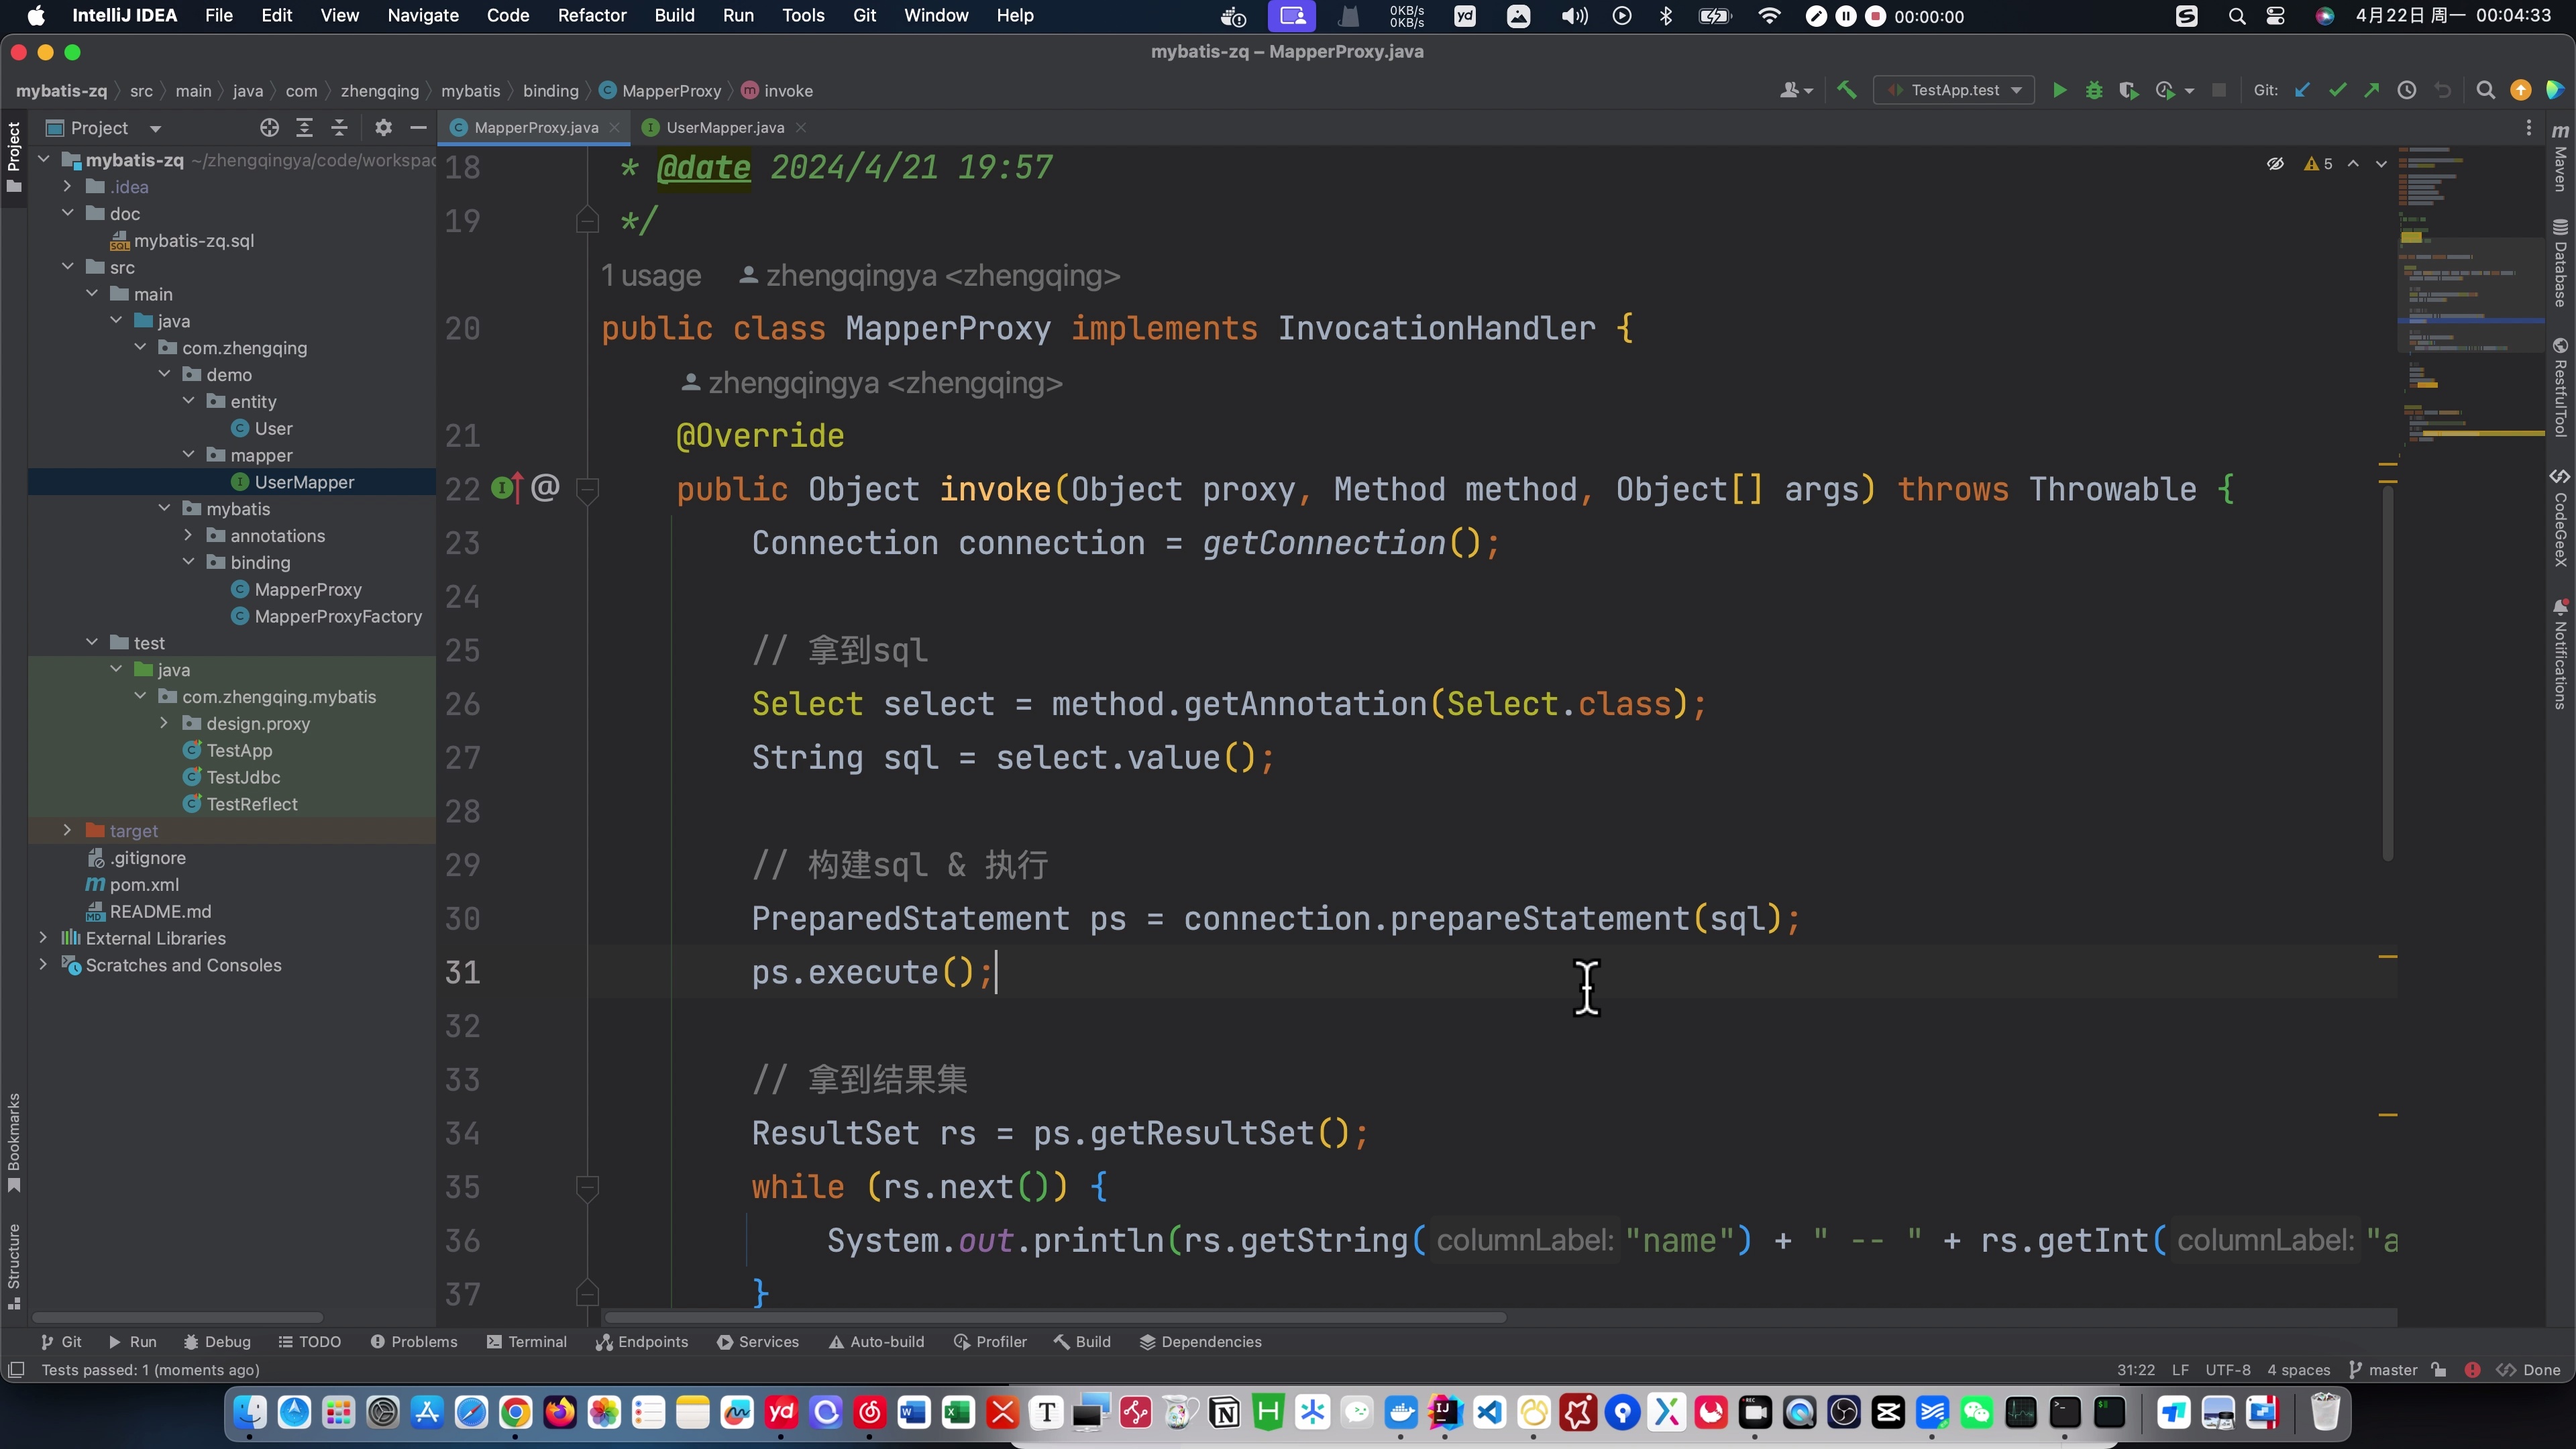Expand the target folder in project tree
The image size is (2576, 1449).
[x=67, y=831]
